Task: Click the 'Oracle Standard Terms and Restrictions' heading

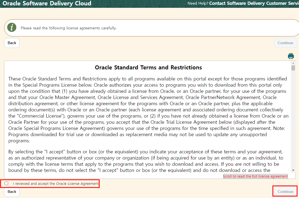Action: (148, 68)
